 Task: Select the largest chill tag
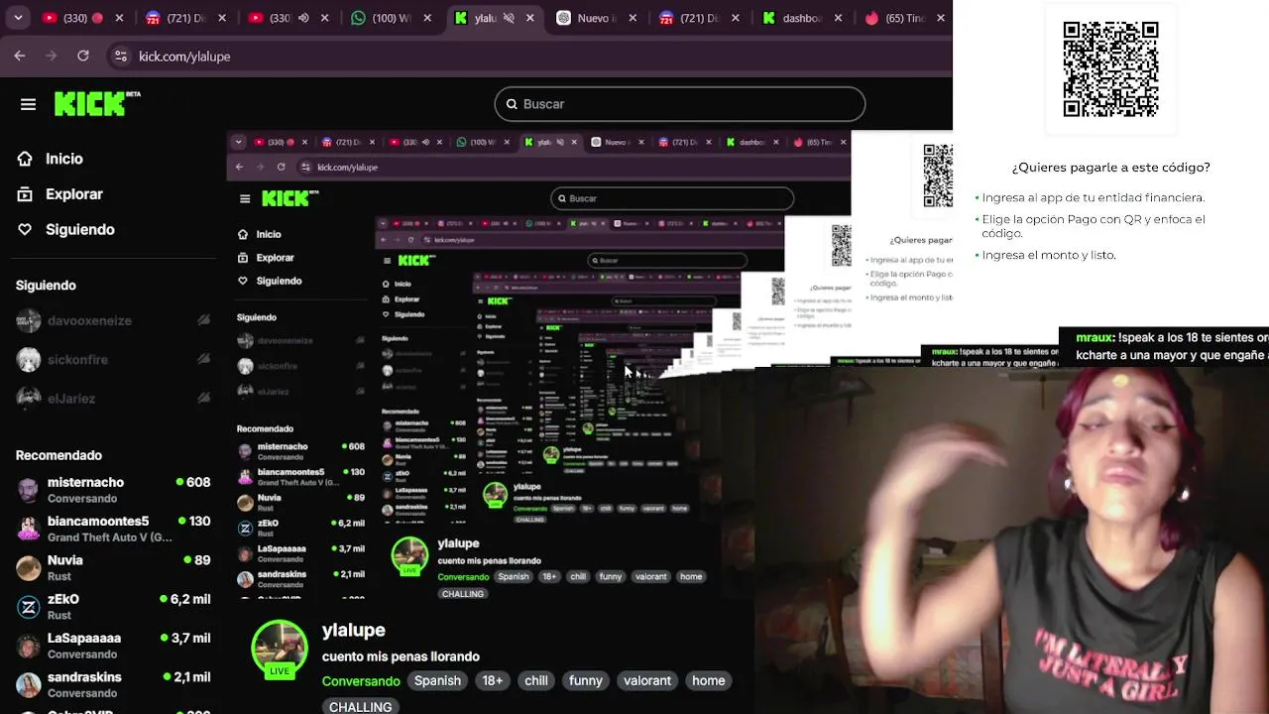point(536,680)
